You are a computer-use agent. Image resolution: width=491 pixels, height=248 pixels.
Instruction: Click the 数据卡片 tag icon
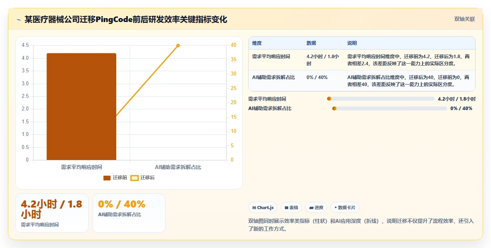(x=336, y=208)
